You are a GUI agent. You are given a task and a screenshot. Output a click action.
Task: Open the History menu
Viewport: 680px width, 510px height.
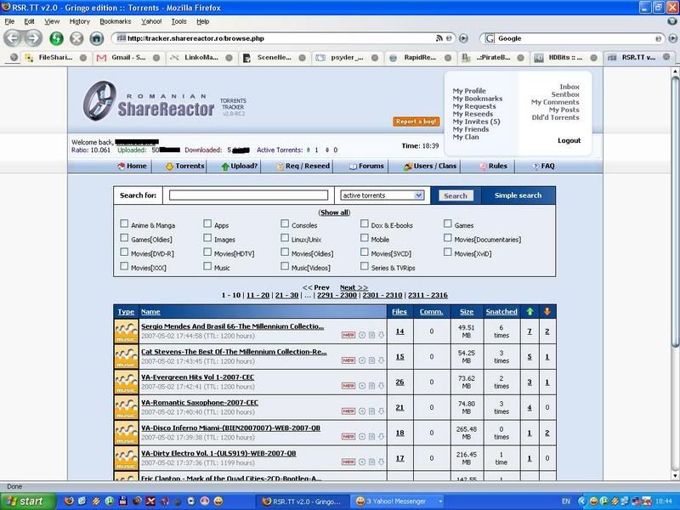pyautogui.click(x=79, y=21)
